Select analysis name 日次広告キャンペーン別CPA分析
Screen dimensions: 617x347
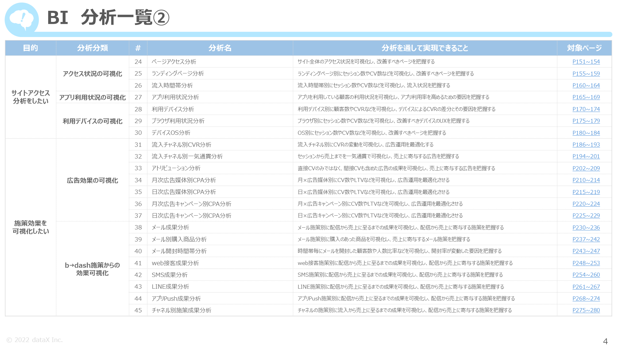point(191,216)
